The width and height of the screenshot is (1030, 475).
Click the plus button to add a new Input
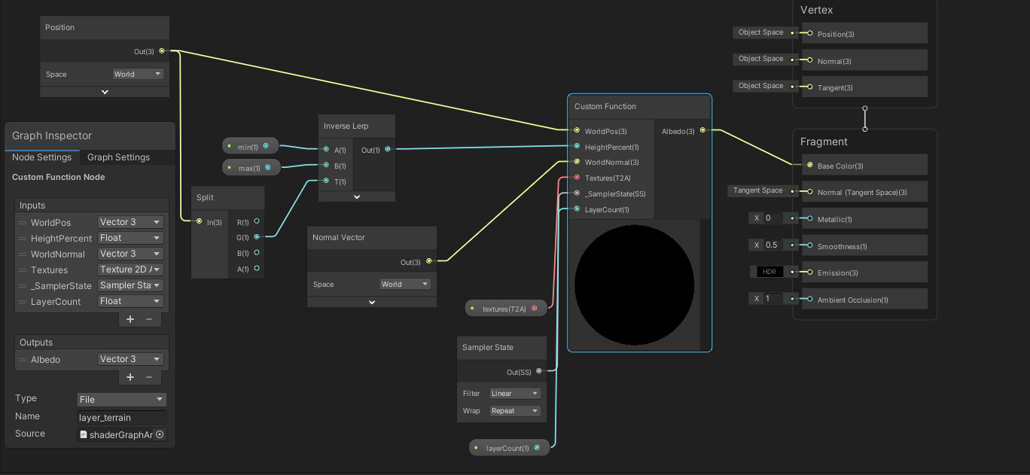[129, 318]
